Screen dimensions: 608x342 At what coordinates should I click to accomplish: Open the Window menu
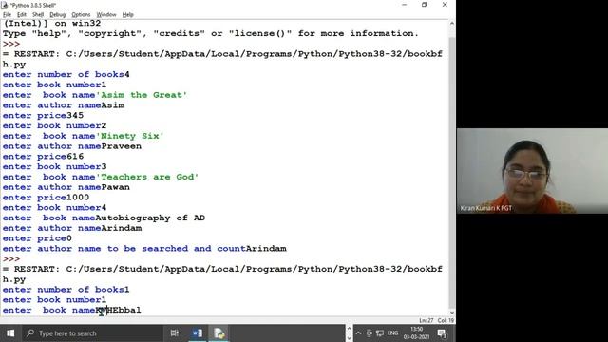click(x=106, y=15)
